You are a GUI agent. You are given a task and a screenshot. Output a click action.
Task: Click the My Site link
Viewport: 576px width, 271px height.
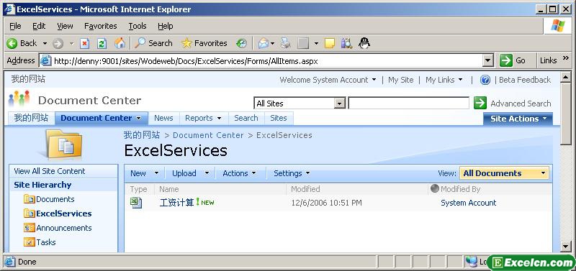[401, 80]
